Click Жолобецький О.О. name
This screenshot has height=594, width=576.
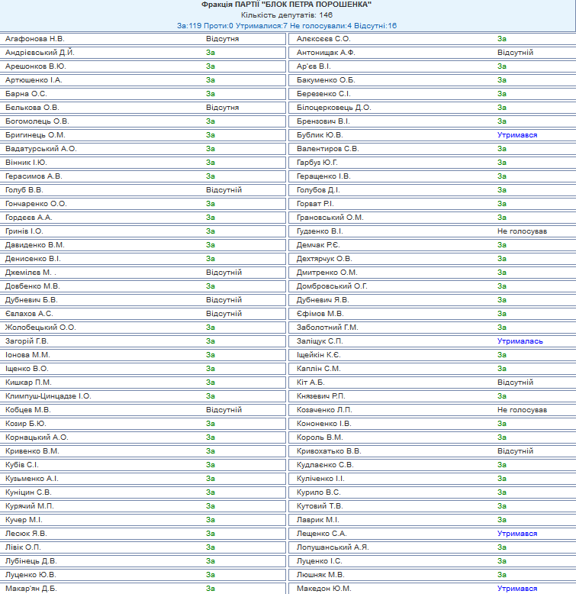(x=40, y=328)
